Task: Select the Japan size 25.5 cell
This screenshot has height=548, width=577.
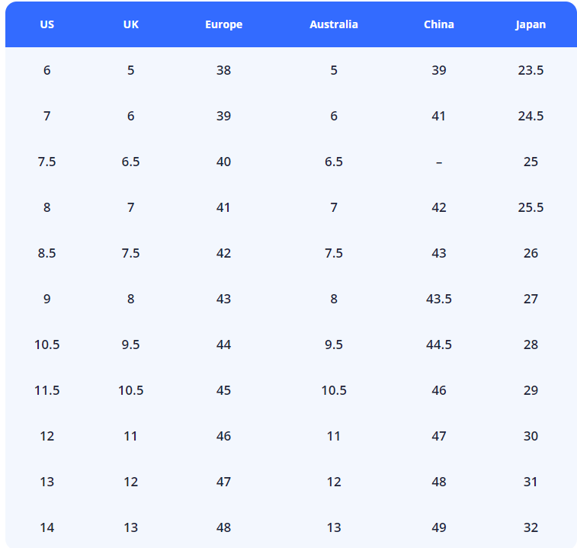Action: (531, 207)
